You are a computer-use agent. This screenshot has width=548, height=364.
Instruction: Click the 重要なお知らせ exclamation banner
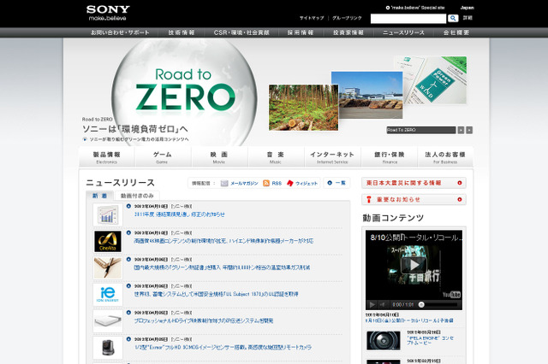414,200
